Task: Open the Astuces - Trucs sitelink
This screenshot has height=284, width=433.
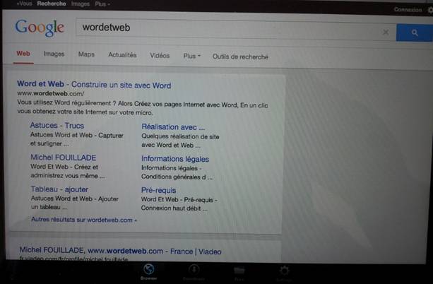Action: [x=57, y=126]
